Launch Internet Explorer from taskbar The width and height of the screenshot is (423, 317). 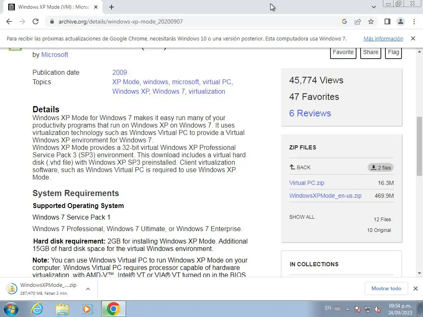tap(37, 309)
